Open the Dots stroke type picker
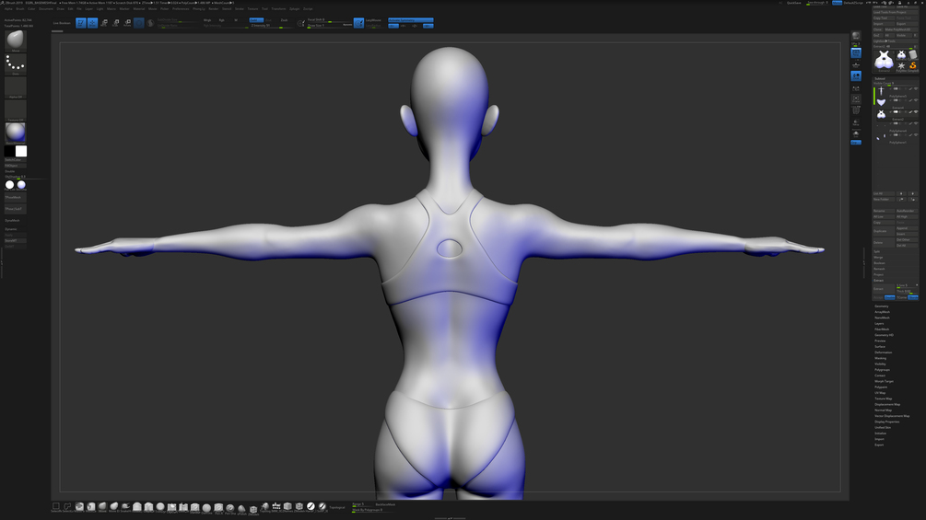The image size is (926, 520). (16, 64)
